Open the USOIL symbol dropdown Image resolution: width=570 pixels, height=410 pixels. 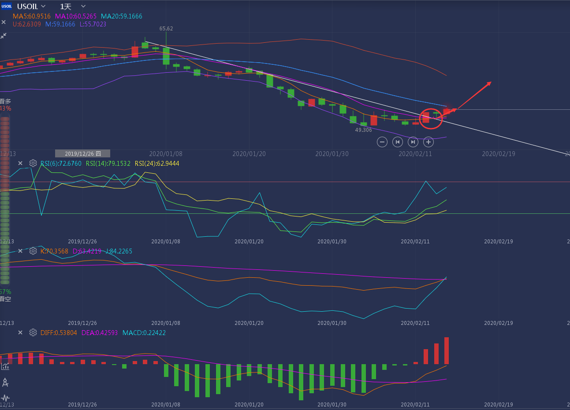pos(31,7)
